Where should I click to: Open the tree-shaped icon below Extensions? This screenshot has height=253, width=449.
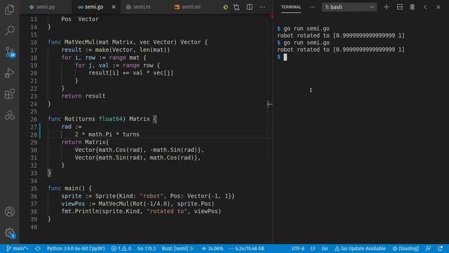[x=9, y=115]
